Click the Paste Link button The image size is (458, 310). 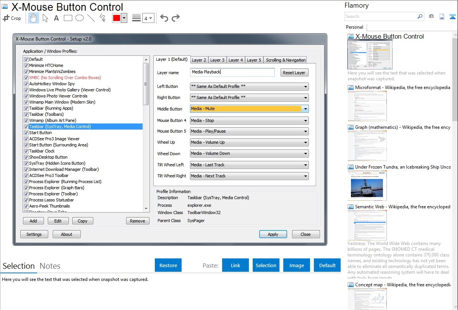click(x=235, y=265)
